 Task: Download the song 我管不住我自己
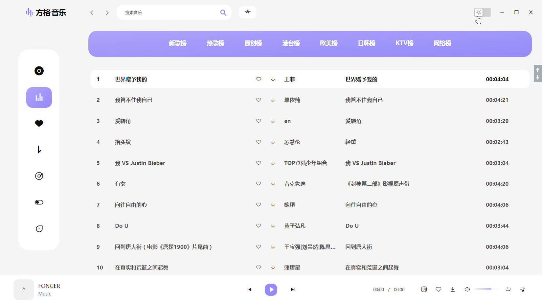click(273, 100)
